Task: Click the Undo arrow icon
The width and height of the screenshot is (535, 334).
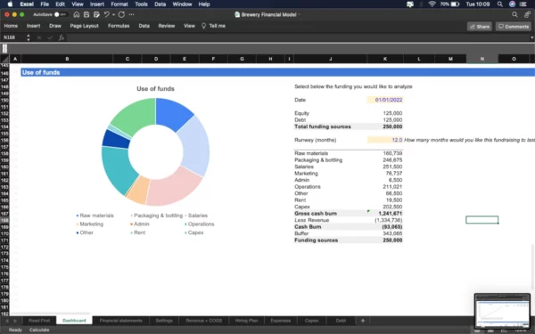Action: coord(106,14)
